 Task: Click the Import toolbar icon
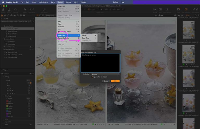(x=3, y=10)
